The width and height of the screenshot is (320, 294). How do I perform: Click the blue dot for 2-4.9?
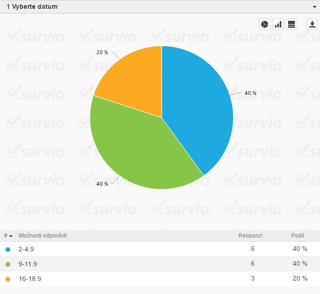click(8, 249)
